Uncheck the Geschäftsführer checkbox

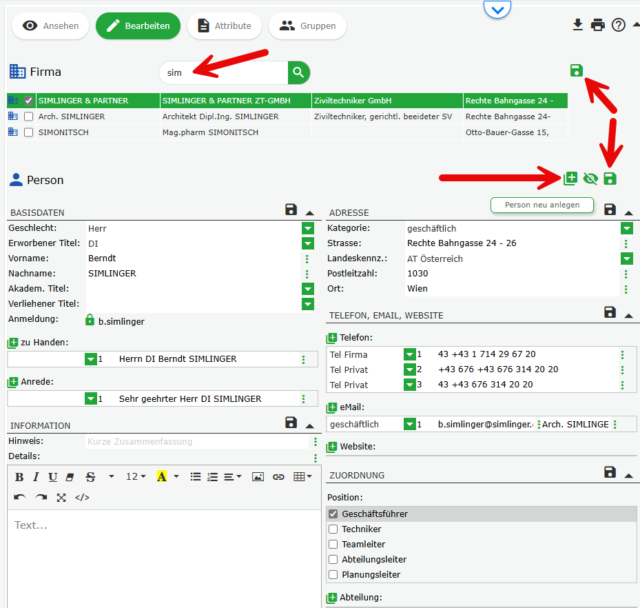[x=333, y=514]
